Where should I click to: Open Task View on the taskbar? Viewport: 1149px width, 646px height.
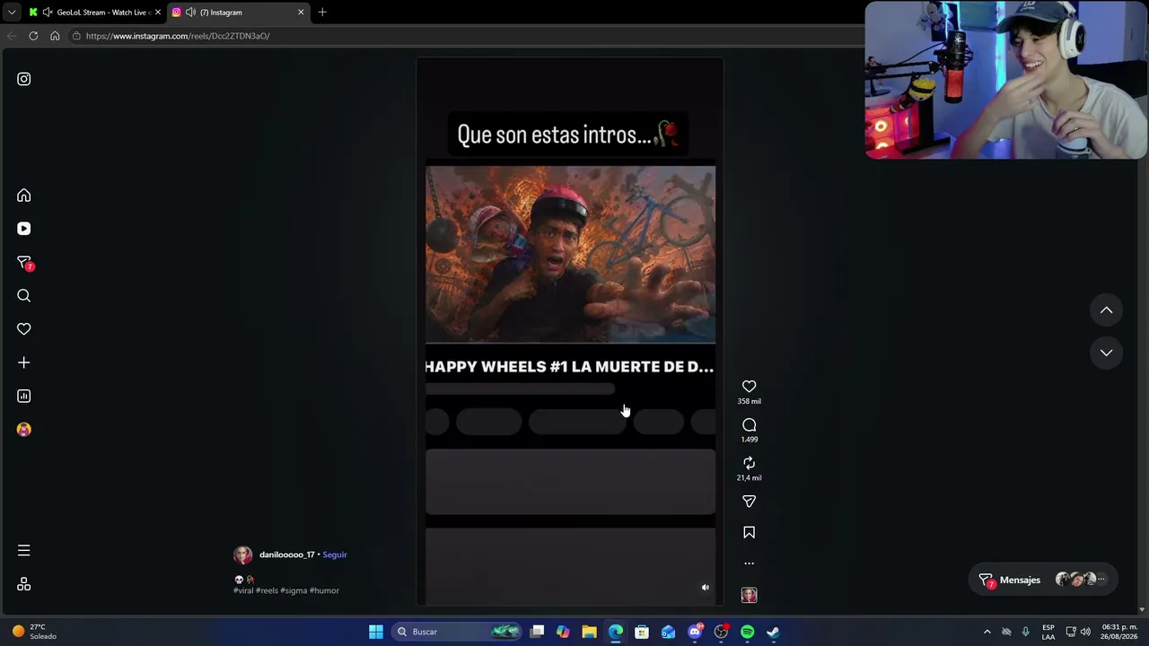click(537, 632)
